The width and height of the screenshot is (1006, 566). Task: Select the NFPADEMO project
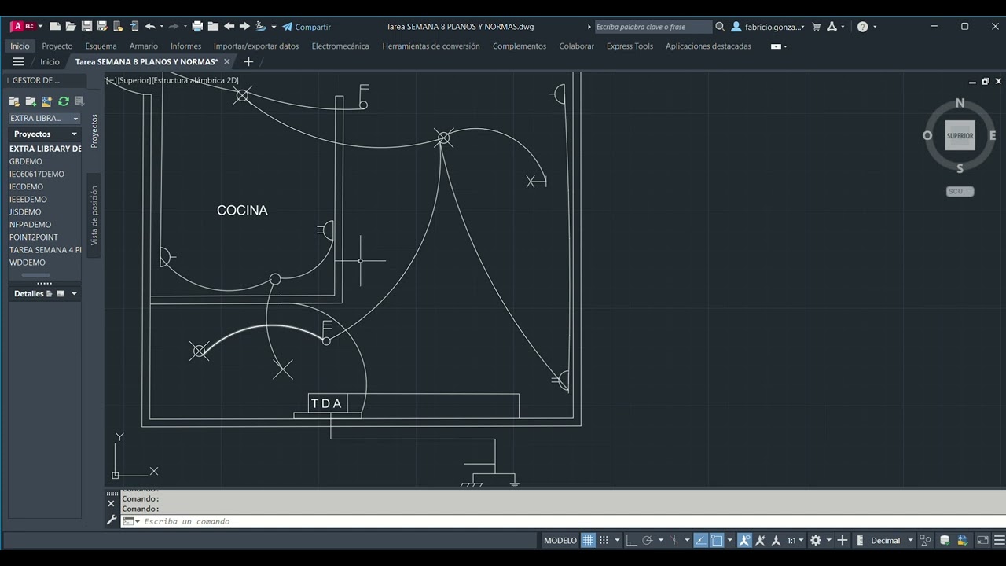coord(30,225)
